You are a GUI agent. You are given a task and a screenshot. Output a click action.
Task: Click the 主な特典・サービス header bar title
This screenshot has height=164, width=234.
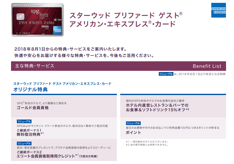pyautogui.click(x=35, y=66)
